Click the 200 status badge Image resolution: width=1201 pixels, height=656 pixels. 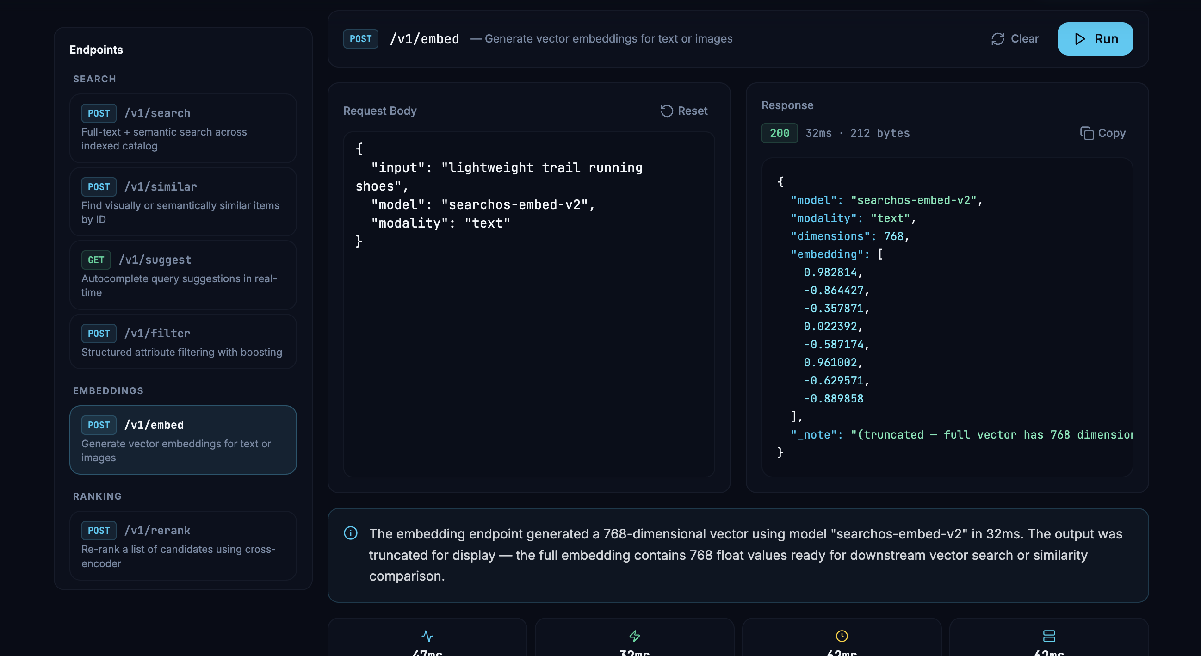(779, 133)
